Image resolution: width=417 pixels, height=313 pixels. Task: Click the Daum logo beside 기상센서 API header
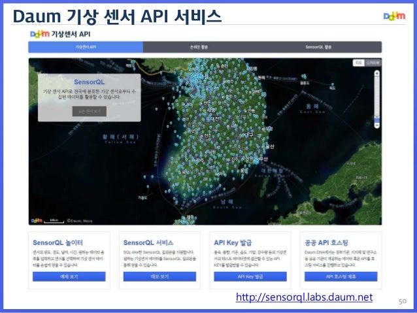(x=40, y=34)
